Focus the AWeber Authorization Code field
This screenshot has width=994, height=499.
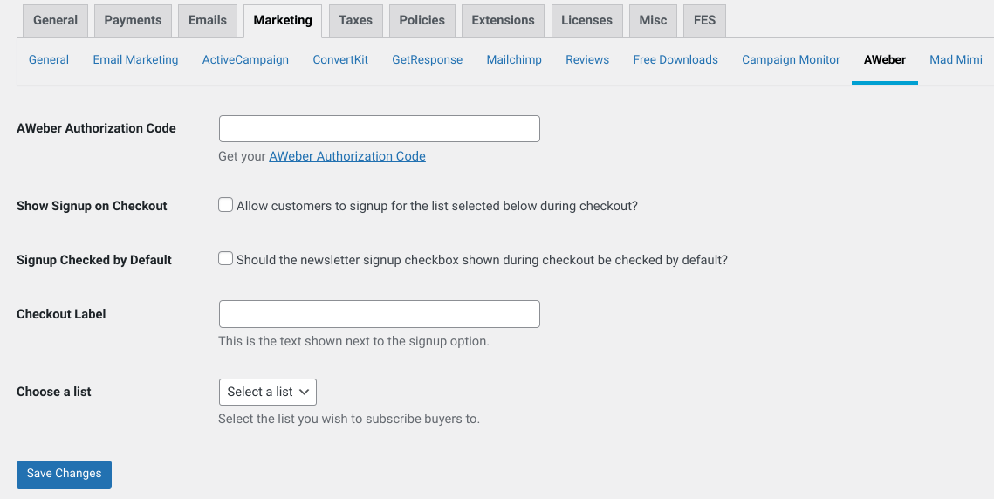tap(379, 129)
